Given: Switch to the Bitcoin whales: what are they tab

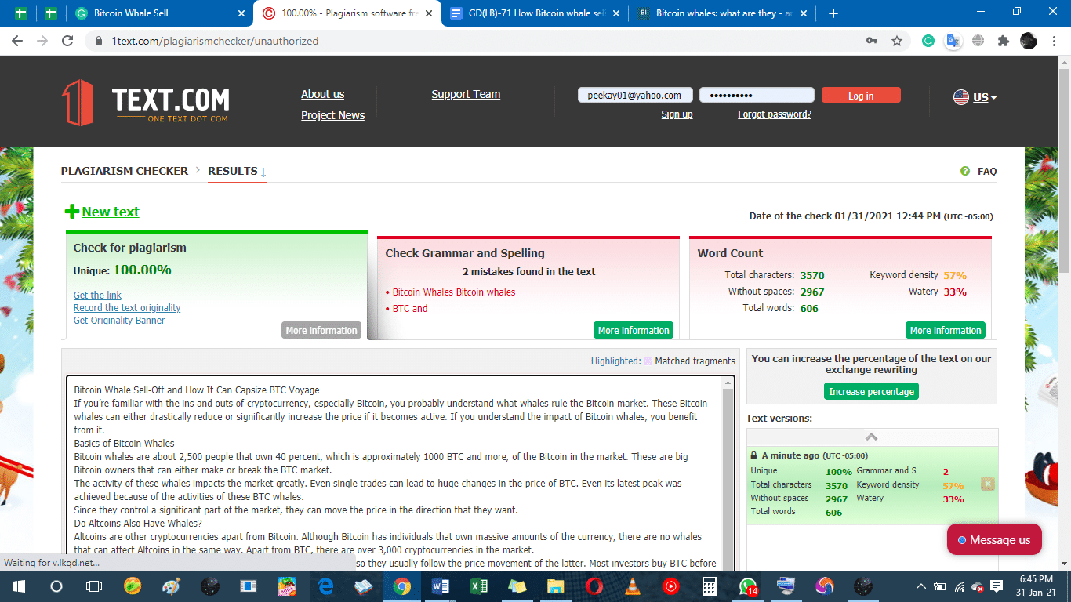Looking at the screenshot, I should pos(723,13).
